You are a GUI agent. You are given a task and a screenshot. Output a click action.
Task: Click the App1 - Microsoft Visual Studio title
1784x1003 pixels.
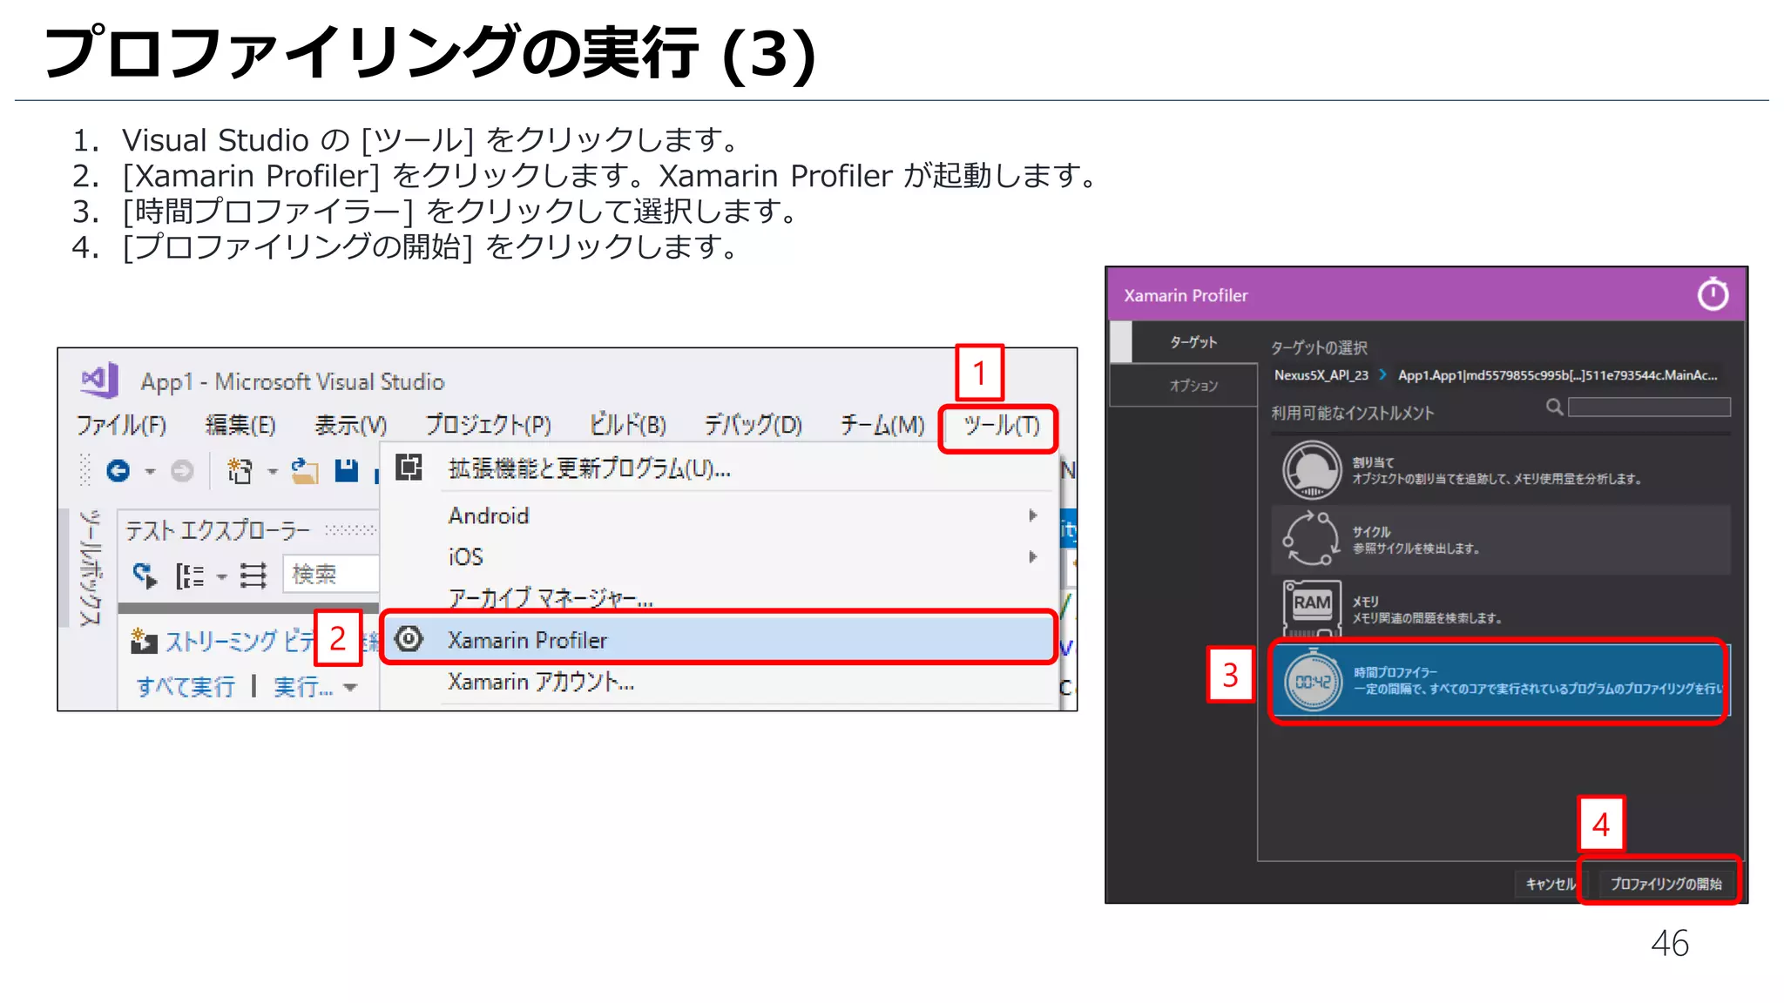[x=293, y=381]
